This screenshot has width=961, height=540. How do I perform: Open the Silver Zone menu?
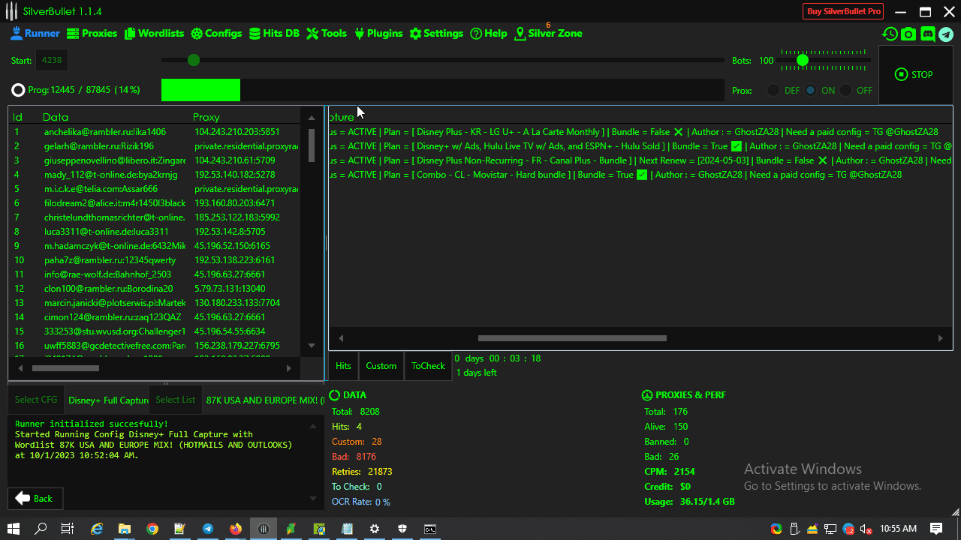[548, 34]
